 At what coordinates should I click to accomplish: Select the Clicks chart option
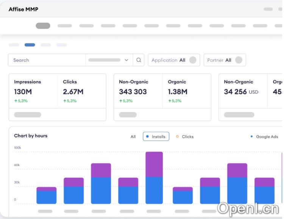pos(185,137)
